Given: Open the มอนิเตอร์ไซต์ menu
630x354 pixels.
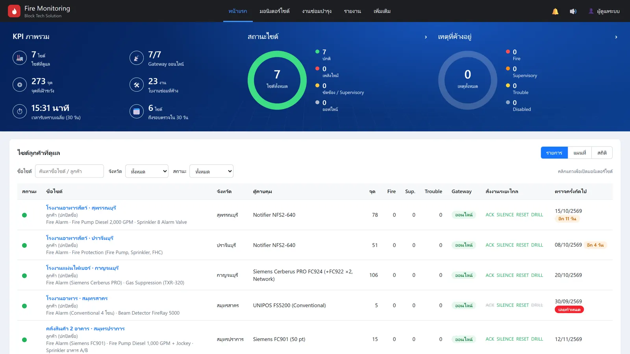Looking at the screenshot, I should click(274, 11).
